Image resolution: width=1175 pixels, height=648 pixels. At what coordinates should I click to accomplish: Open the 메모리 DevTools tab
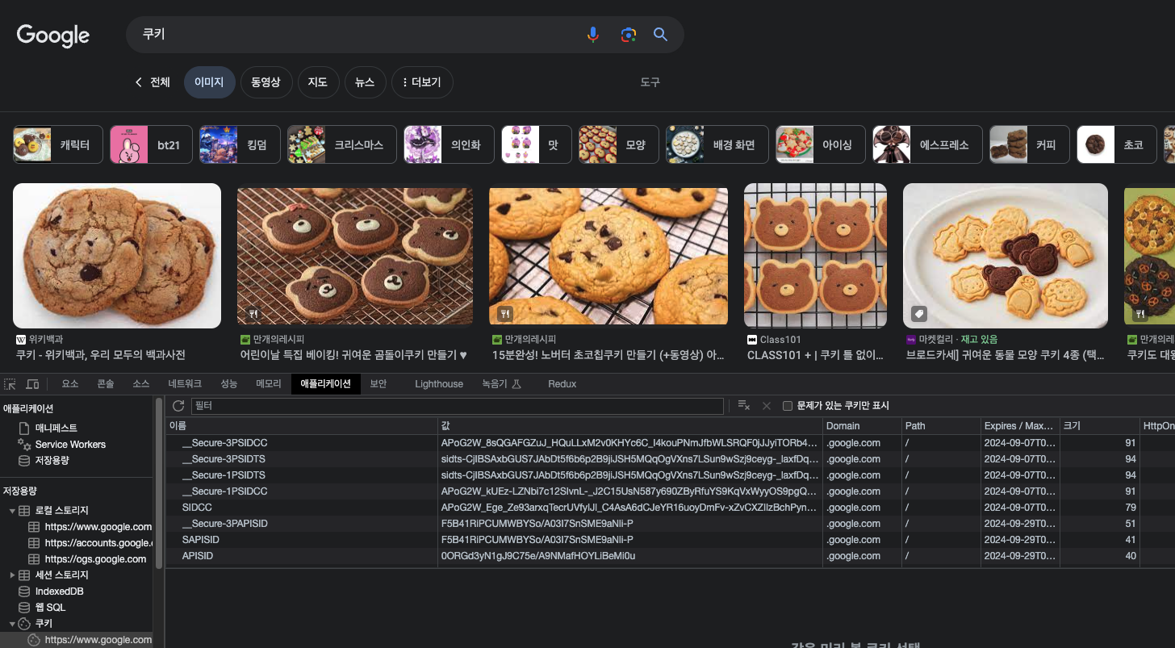pyautogui.click(x=269, y=384)
